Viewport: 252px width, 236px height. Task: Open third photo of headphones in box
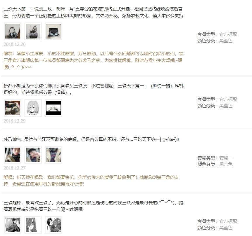click(x=53, y=31)
